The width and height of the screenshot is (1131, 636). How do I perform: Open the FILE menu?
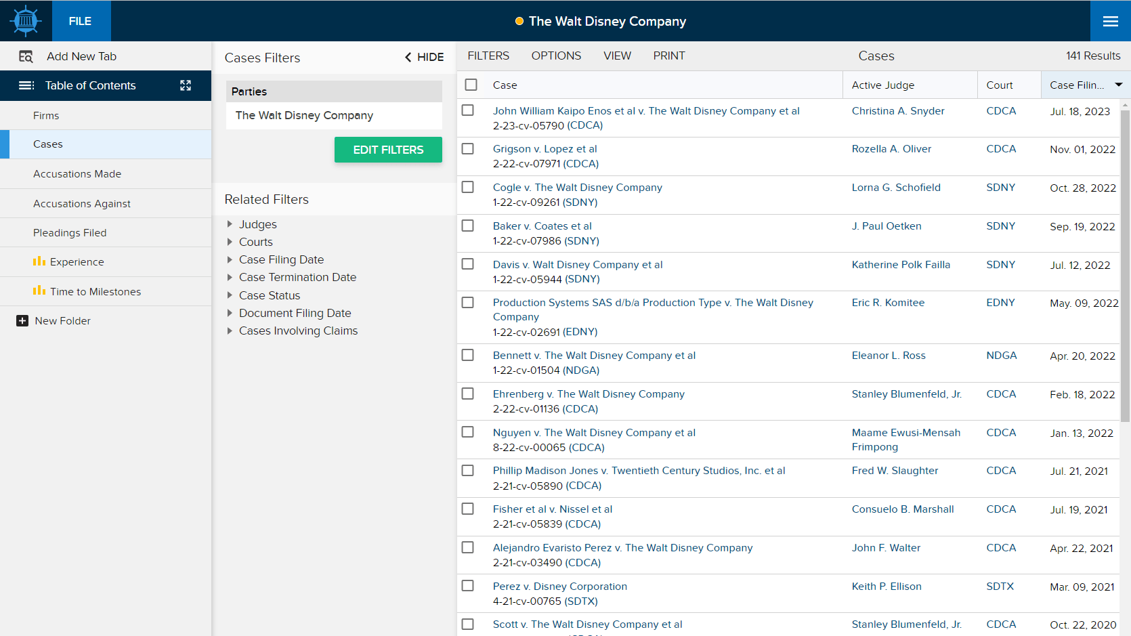[81, 21]
